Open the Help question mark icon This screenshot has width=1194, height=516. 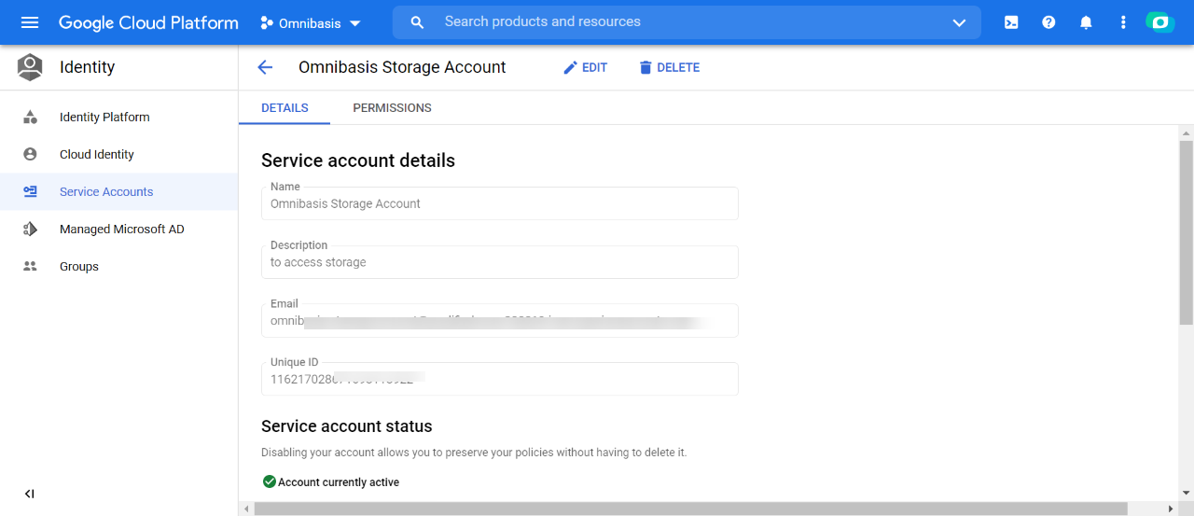pyautogui.click(x=1048, y=22)
